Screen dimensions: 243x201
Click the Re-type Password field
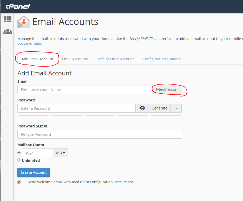(100, 134)
